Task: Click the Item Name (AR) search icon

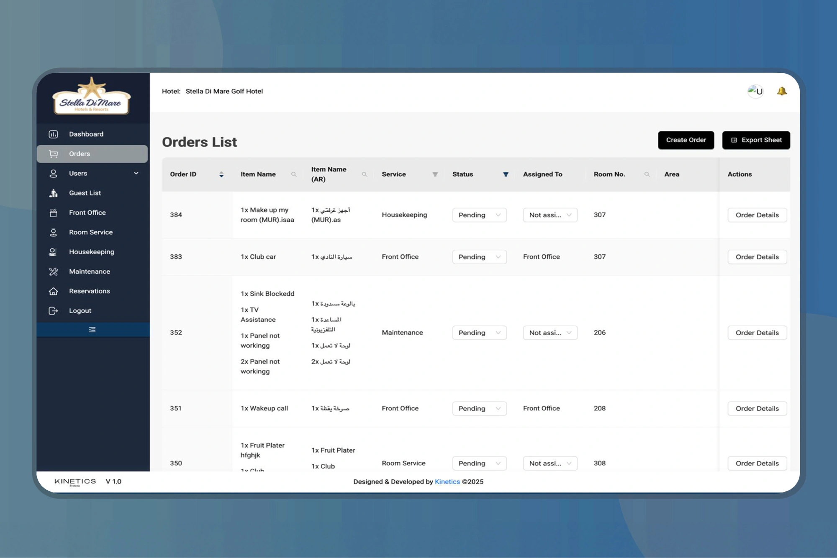Action: [x=365, y=174]
